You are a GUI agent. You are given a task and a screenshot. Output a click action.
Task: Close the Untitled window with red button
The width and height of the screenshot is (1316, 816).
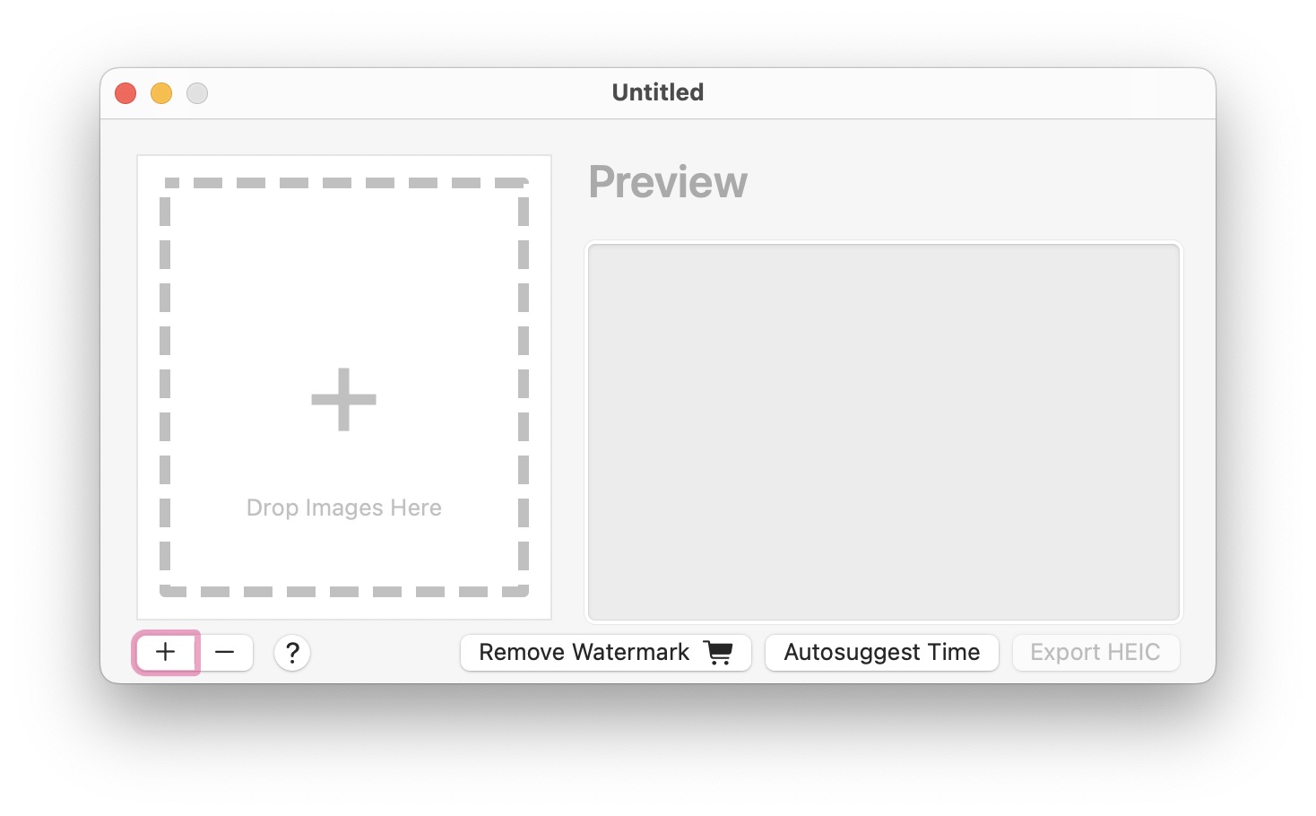126,93
